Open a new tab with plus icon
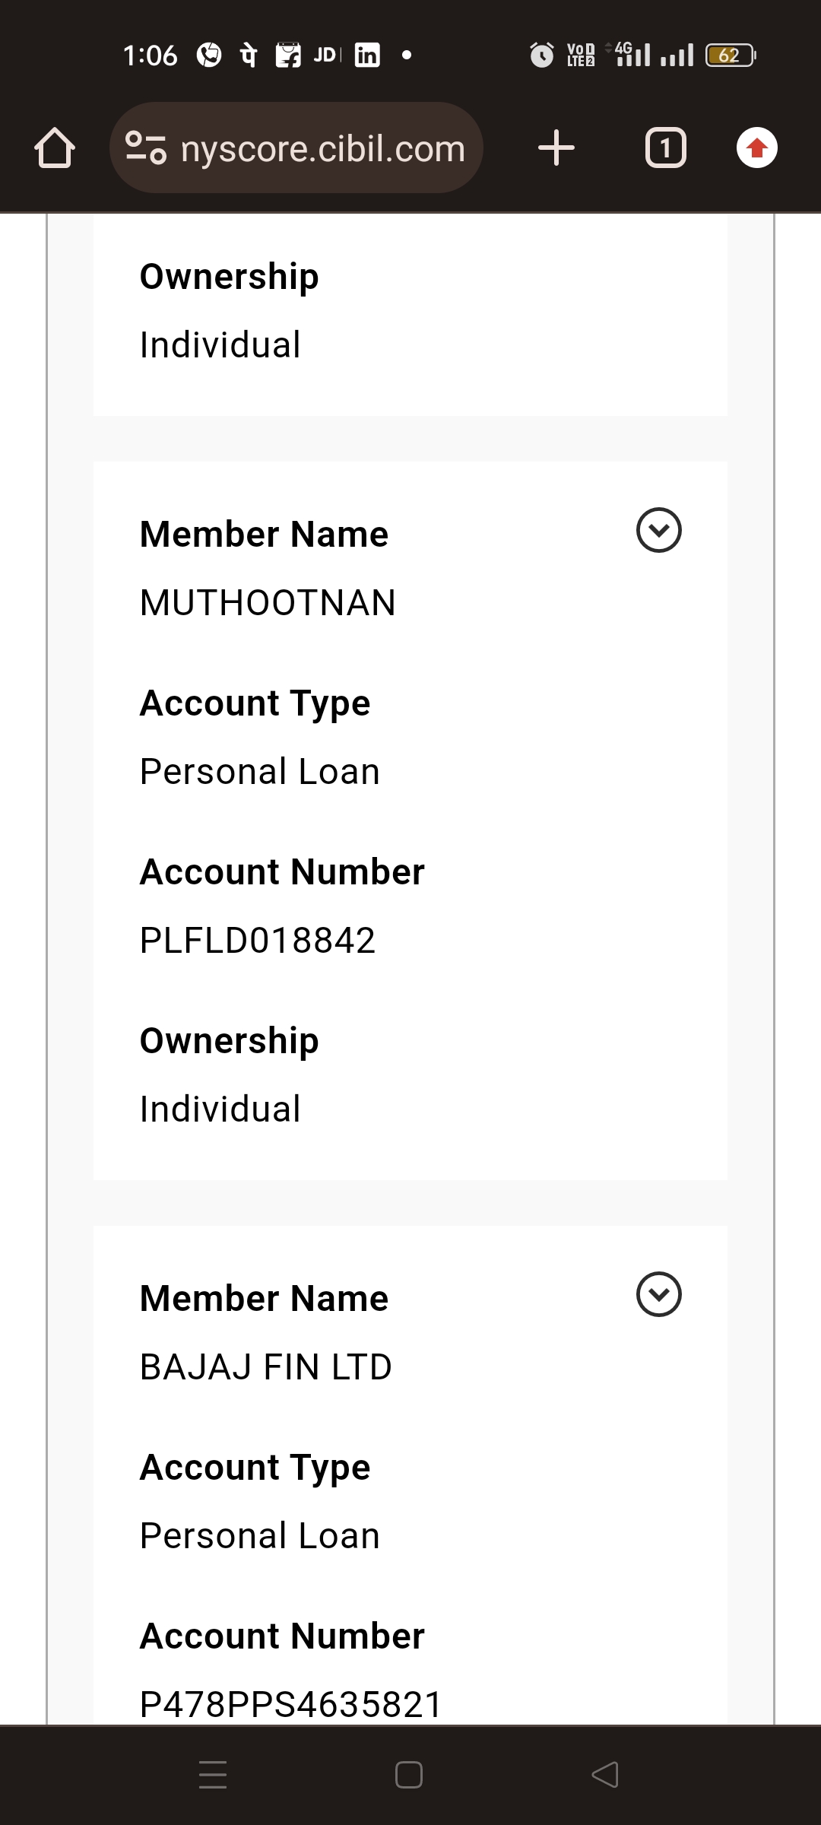Image resolution: width=821 pixels, height=1825 pixels. click(556, 148)
